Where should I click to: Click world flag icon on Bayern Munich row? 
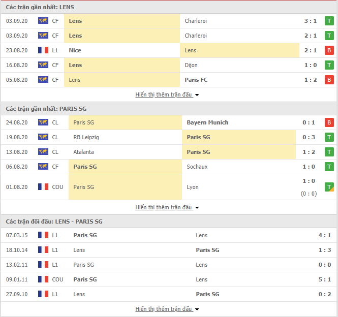pyautogui.click(x=43, y=122)
